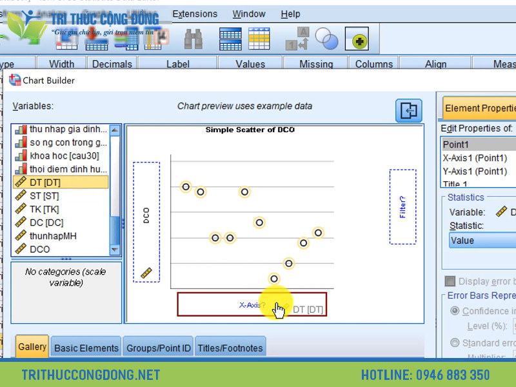The image size is (516, 387).
Task: Select Point1 in Edit Properties list
Action: pyautogui.click(x=479, y=144)
